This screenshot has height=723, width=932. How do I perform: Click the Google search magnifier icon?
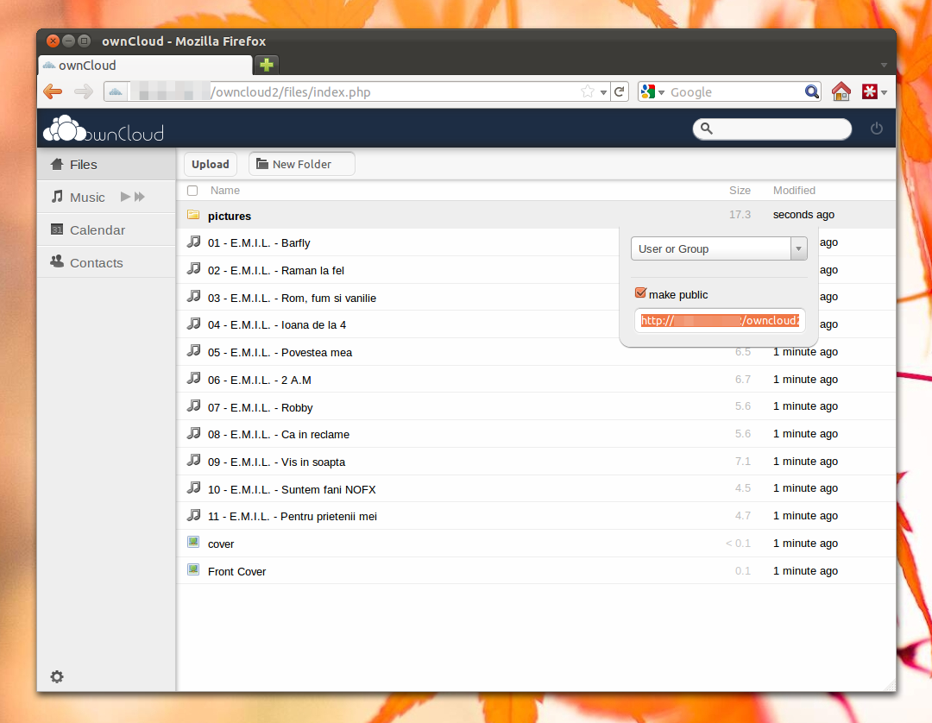pos(811,91)
